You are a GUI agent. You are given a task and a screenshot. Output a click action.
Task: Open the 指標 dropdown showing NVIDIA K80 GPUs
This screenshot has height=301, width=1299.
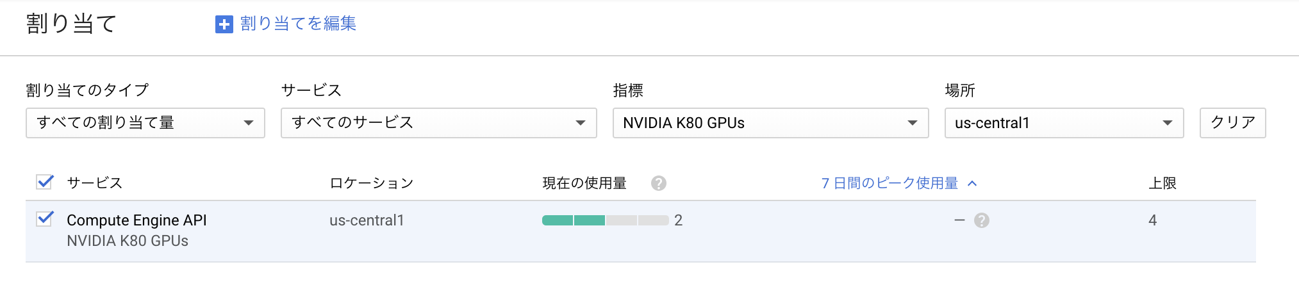coord(770,123)
